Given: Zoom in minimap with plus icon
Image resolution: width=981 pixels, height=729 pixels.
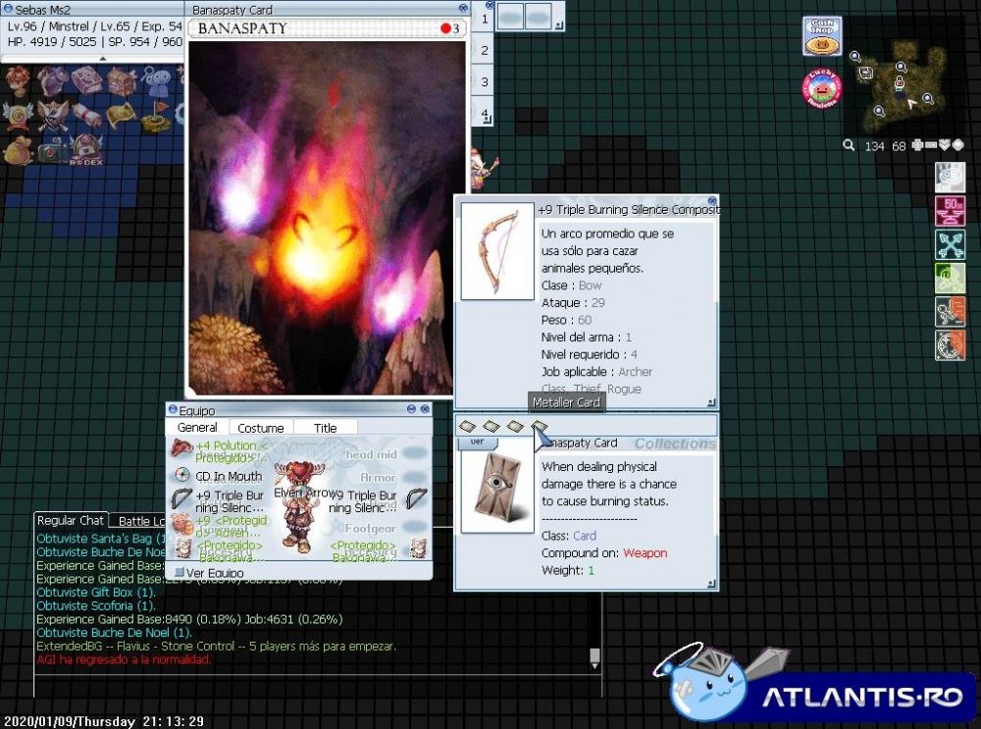Looking at the screenshot, I should 917,145.
